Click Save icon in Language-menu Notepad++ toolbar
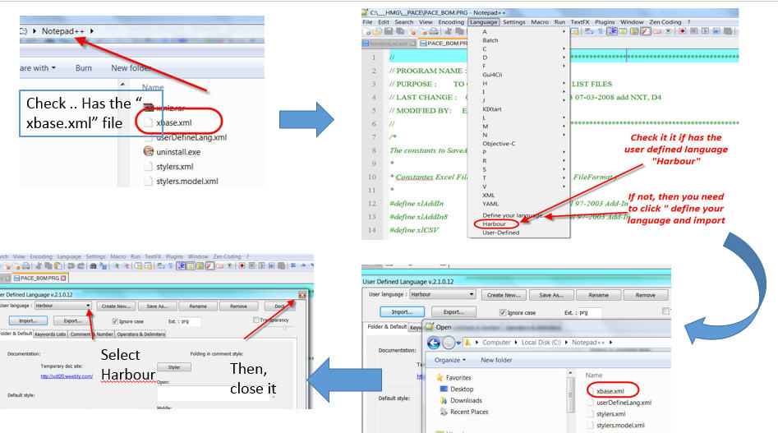This screenshot has height=433, width=778. [x=389, y=31]
